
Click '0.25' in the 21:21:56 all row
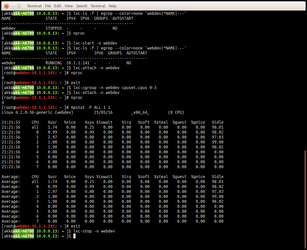pos(89,127)
